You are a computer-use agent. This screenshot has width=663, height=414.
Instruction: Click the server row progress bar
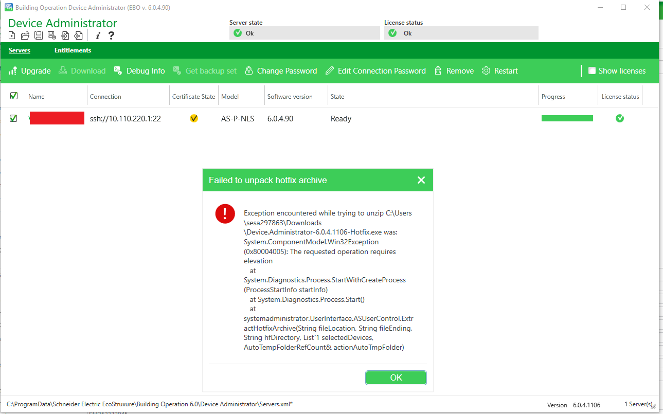point(567,118)
